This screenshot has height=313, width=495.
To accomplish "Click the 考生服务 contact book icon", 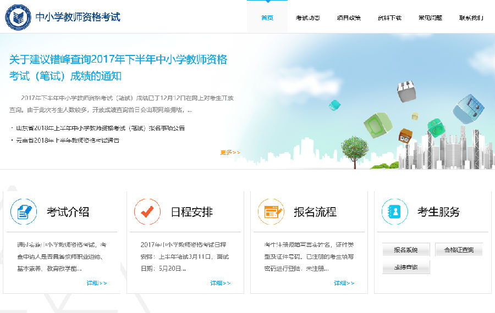I will 395,212.
